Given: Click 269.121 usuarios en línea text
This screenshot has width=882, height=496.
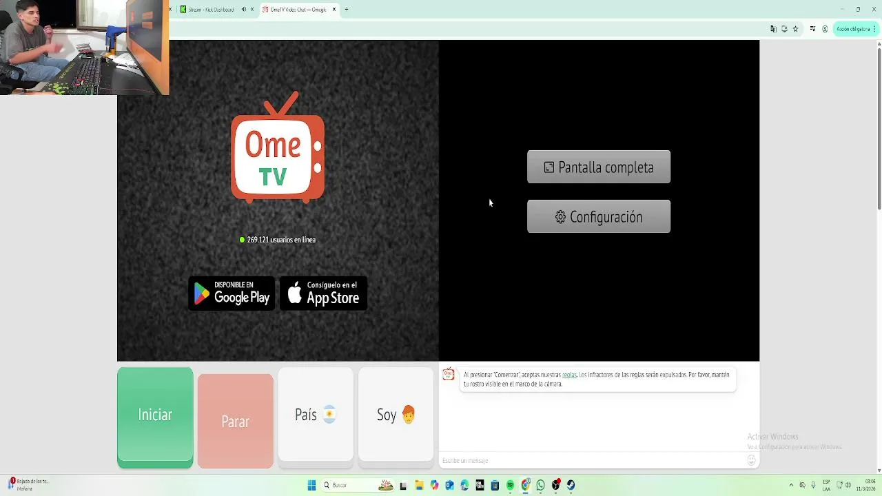Looking at the screenshot, I should pyautogui.click(x=281, y=240).
